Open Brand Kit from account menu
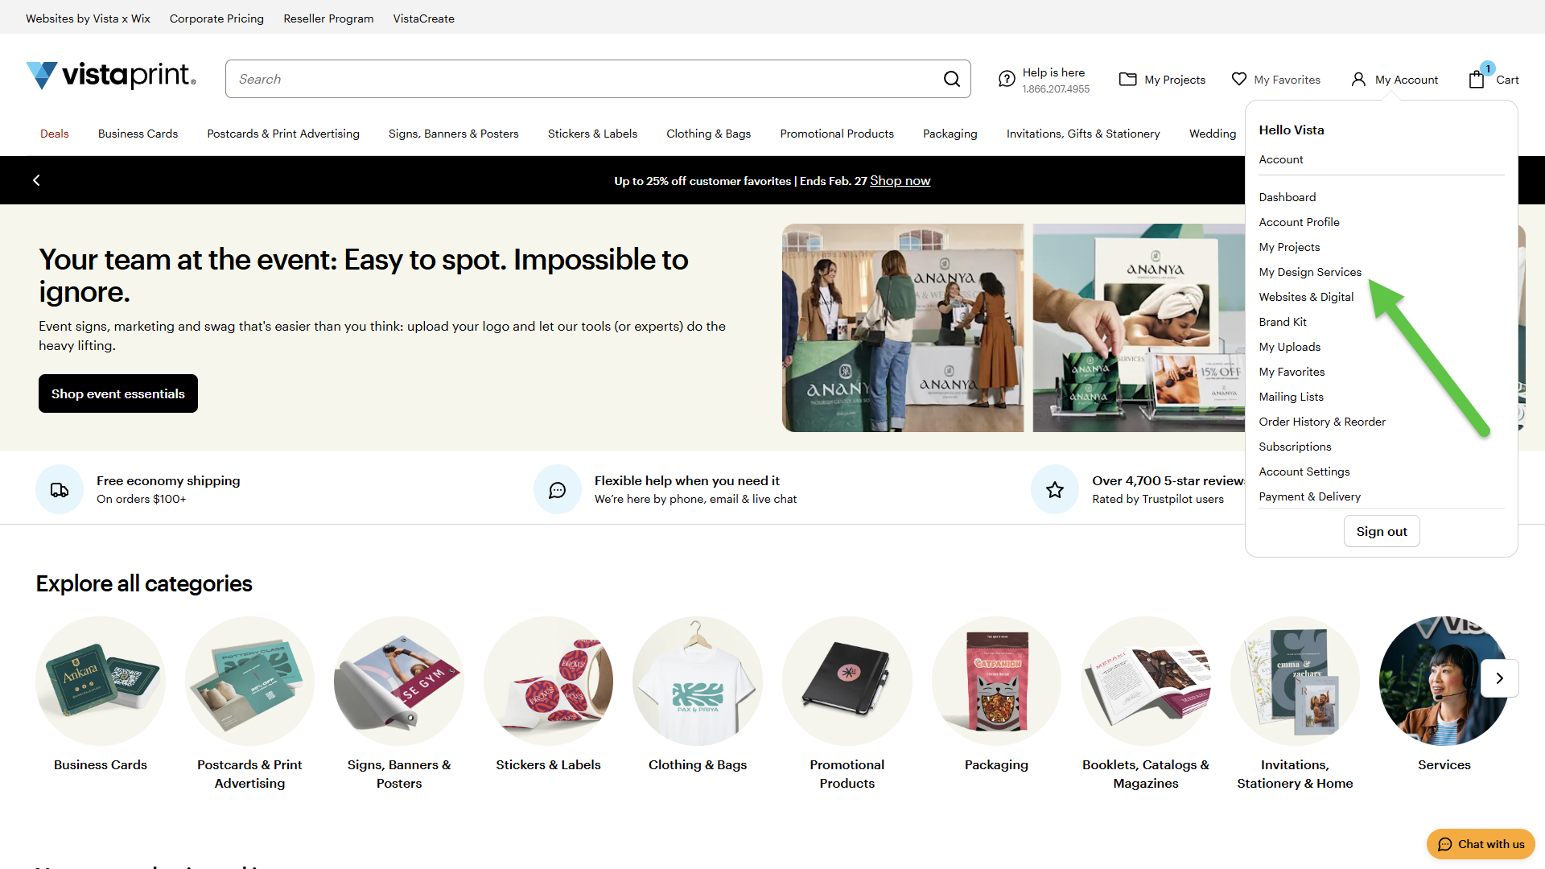The width and height of the screenshot is (1545, 869). point(1283,322)
